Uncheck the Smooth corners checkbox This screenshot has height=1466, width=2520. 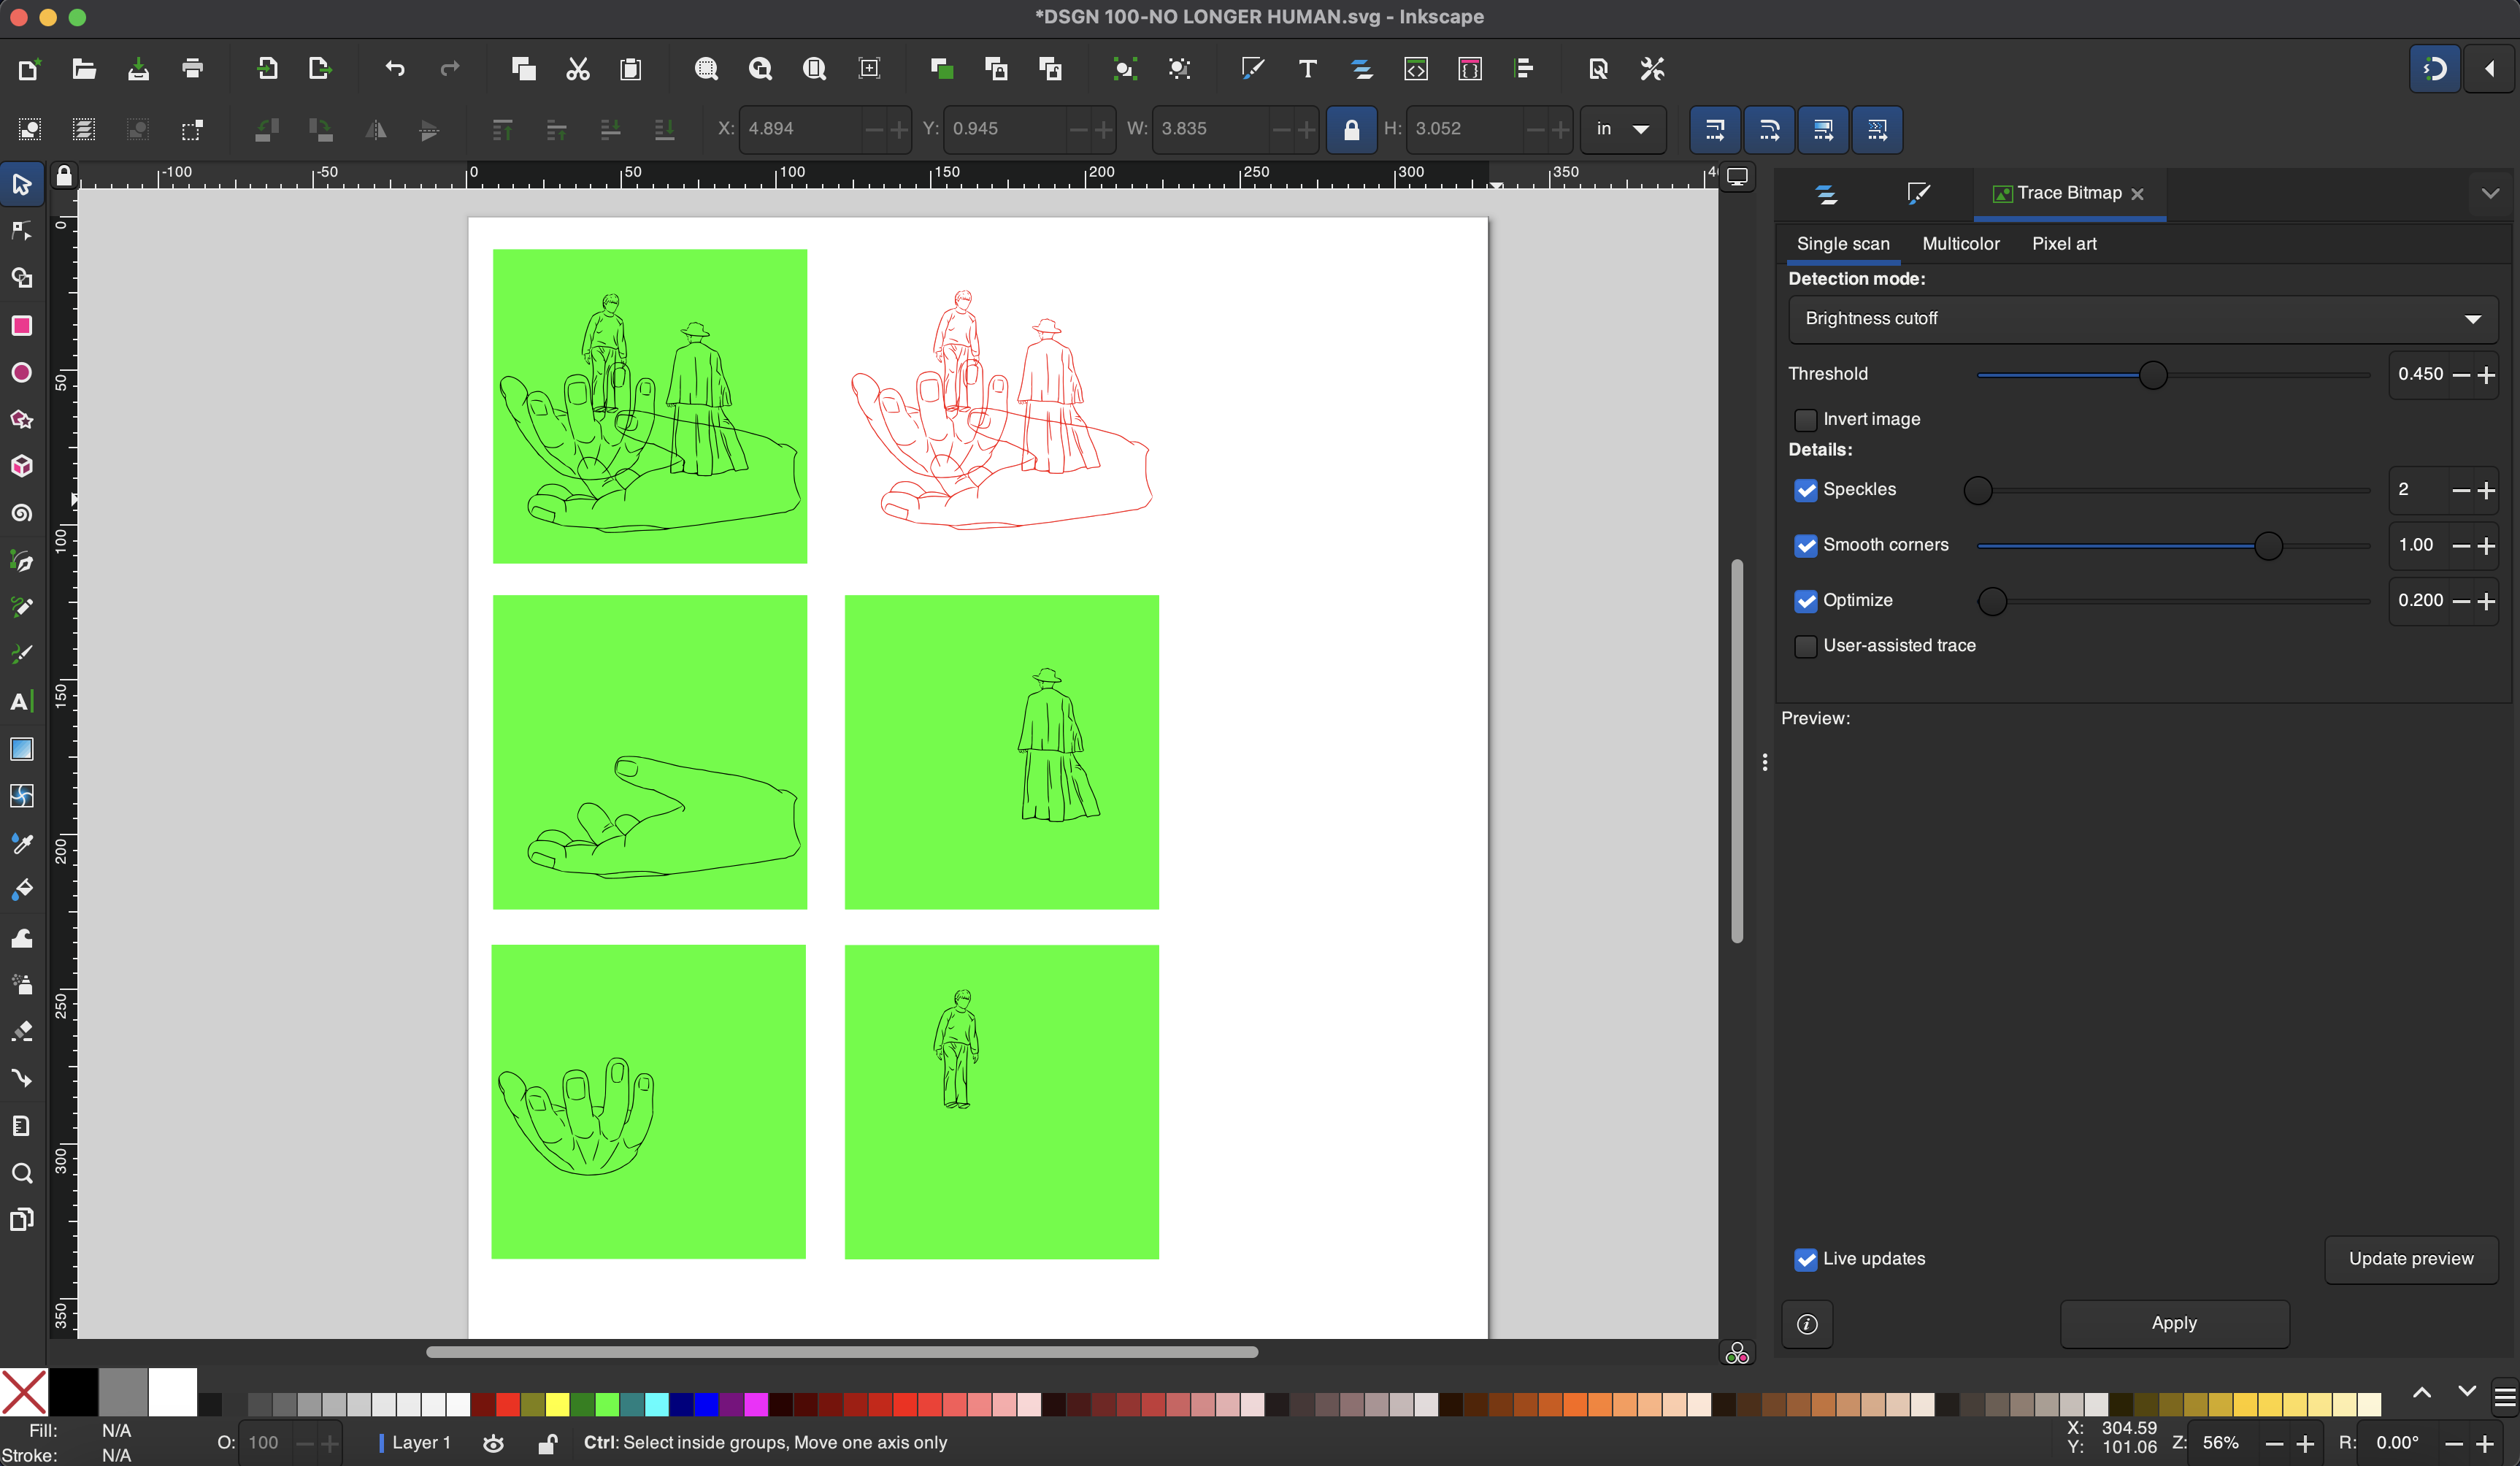point(1805,545)
